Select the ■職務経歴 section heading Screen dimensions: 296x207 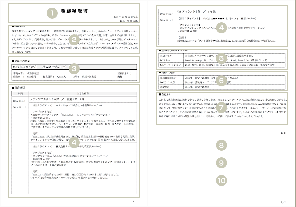(x=18, y=88)
